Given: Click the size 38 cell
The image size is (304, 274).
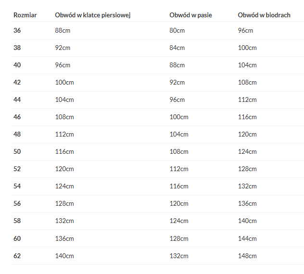Looking at the screenshot, I should pos(17,48).
